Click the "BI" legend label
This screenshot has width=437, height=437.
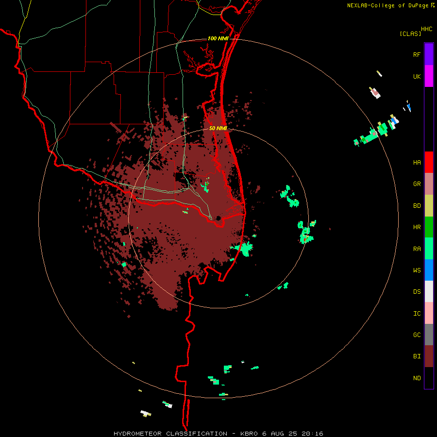(x=417, y=356)
